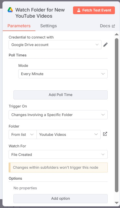Click the vertical scrollbar thumb
This screenshot has width=120, height=208.
[117, 115]
